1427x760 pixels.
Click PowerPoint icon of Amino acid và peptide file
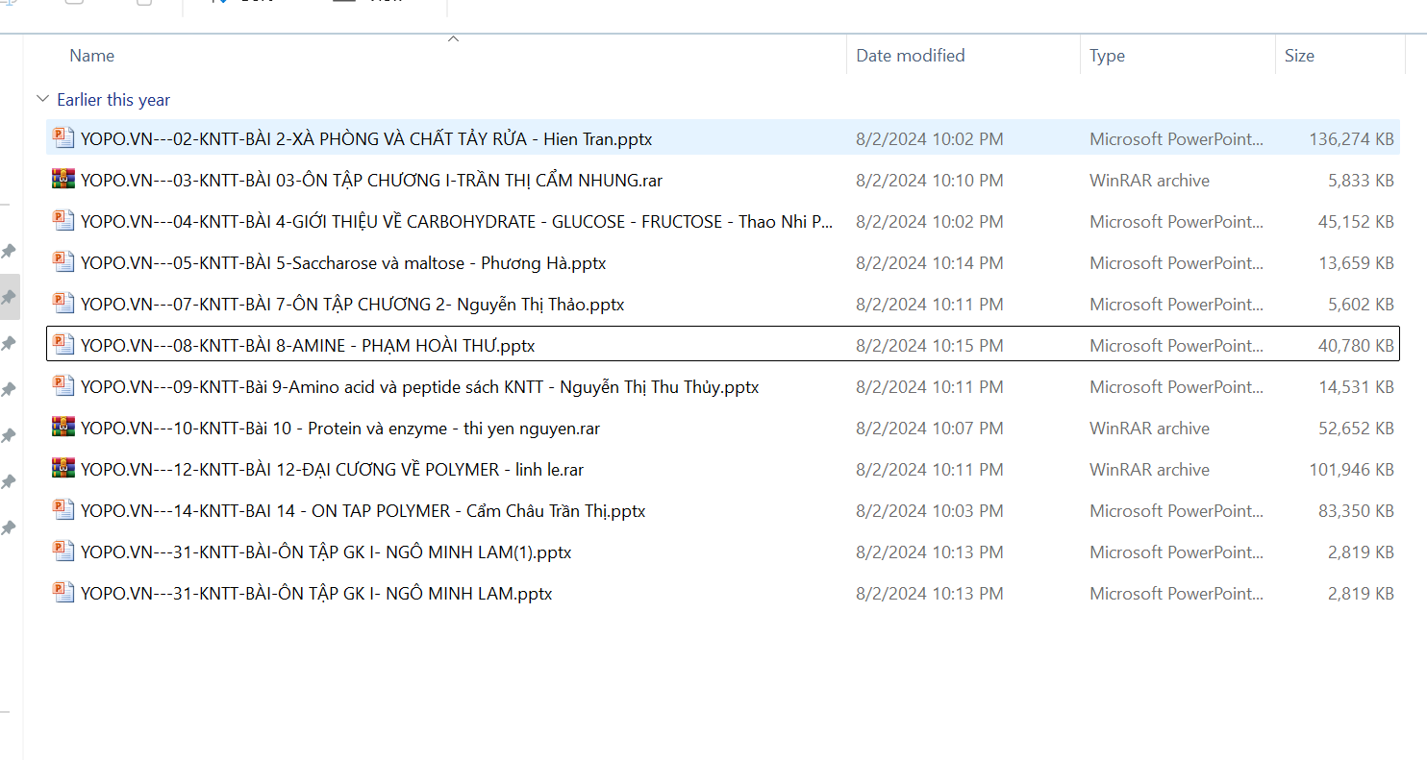pyautogui.click(x=63, y=386)
